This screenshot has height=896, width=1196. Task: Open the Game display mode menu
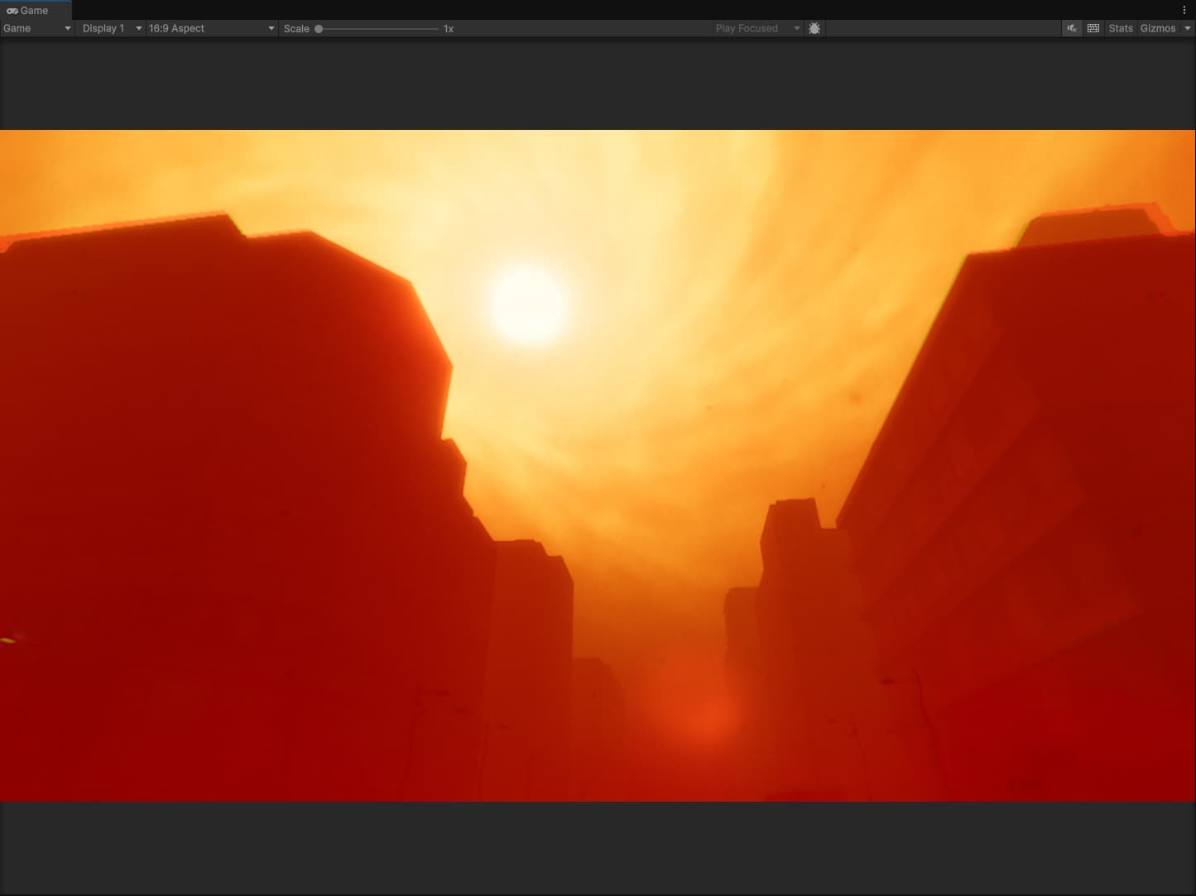click(x=37, y=28)
